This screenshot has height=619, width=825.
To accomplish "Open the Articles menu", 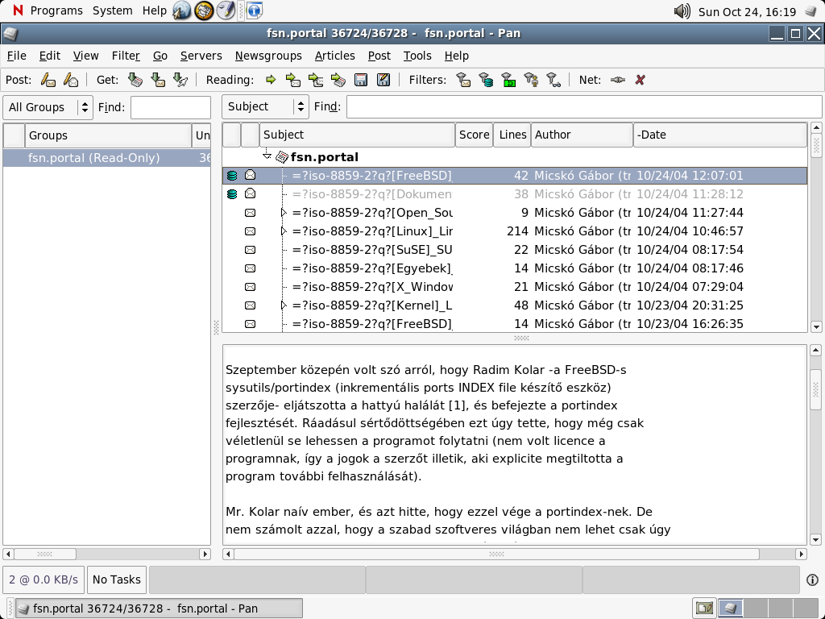I will point(334,56).
